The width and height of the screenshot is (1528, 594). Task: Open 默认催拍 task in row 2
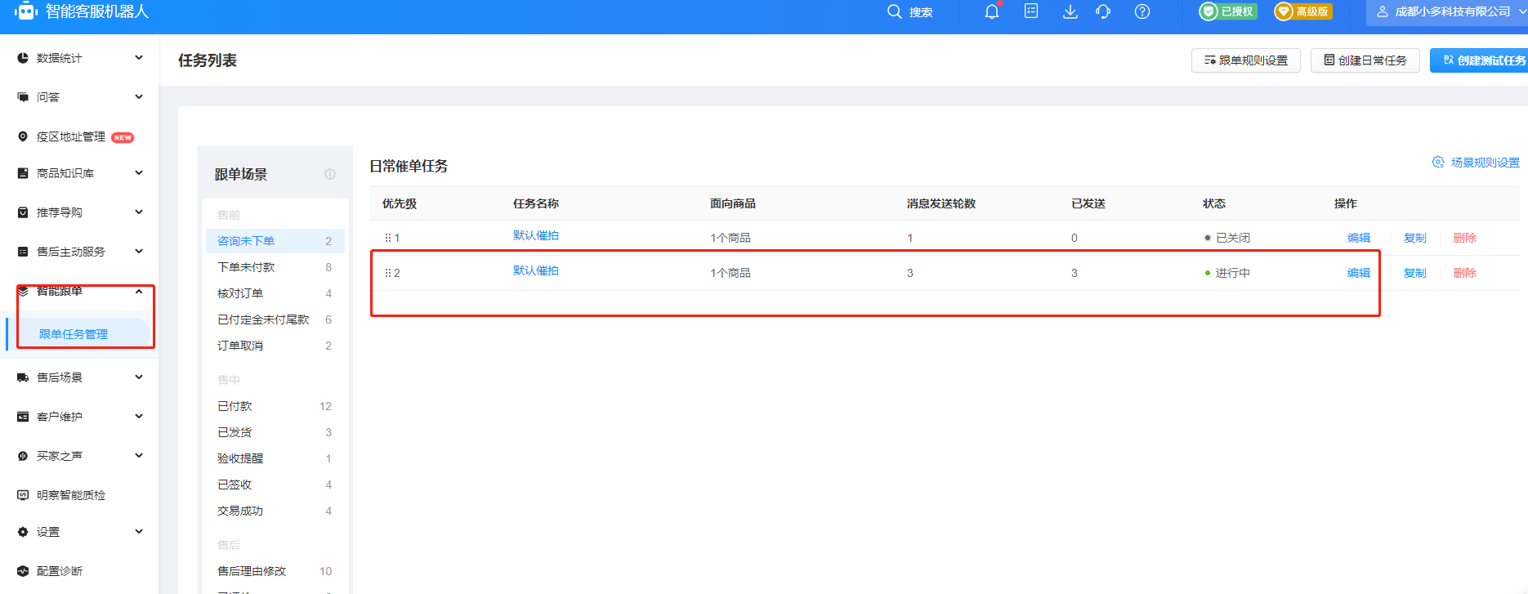tap(536, 270)
